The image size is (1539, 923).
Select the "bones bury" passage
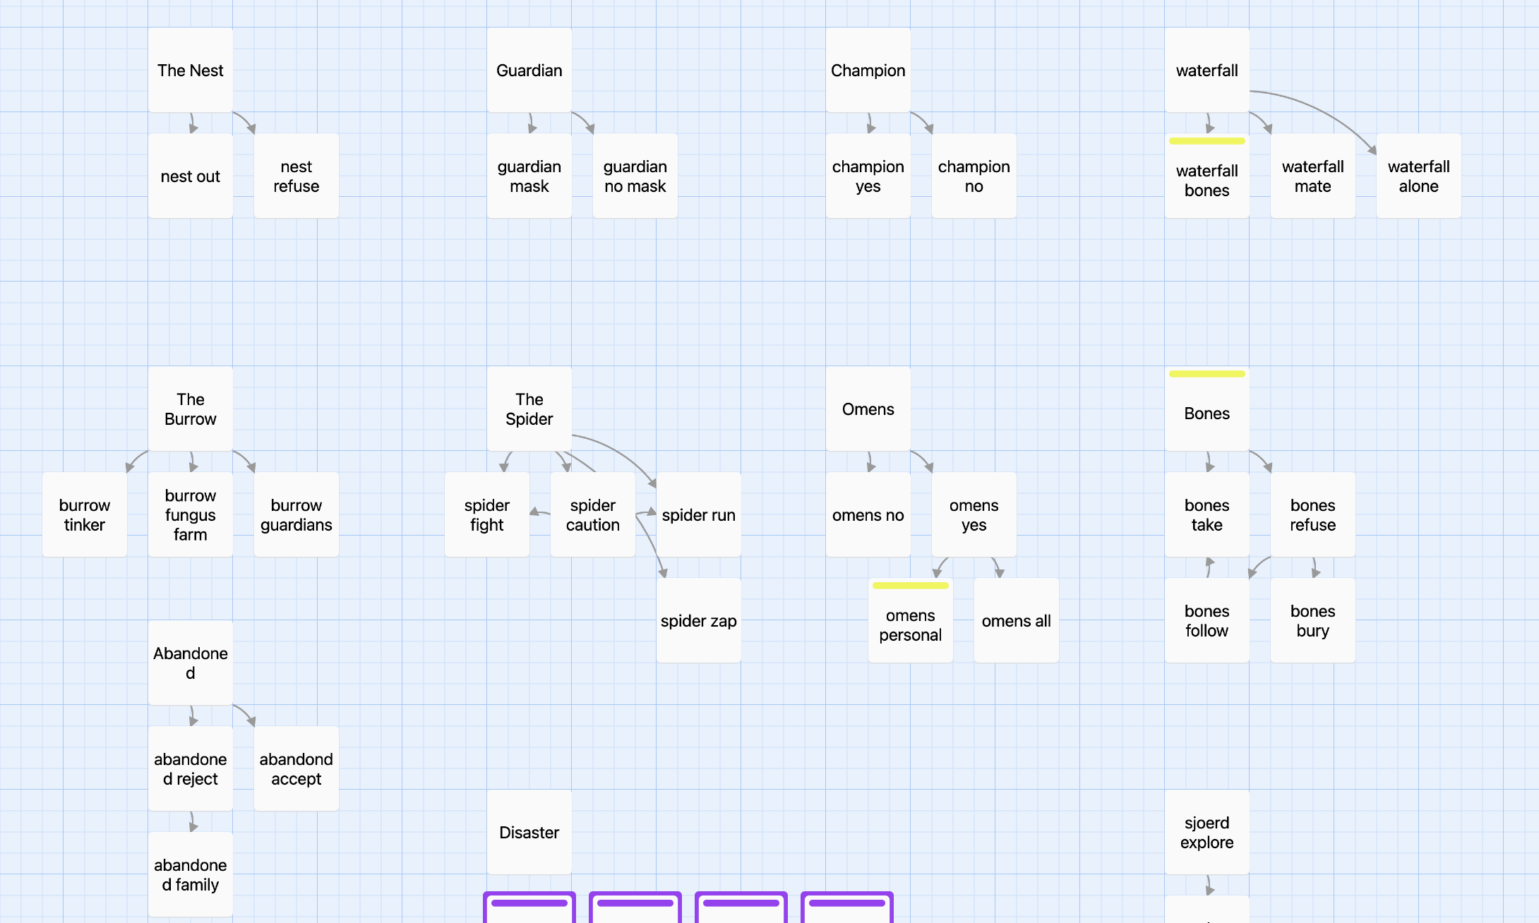click(x=1313, y=620)
